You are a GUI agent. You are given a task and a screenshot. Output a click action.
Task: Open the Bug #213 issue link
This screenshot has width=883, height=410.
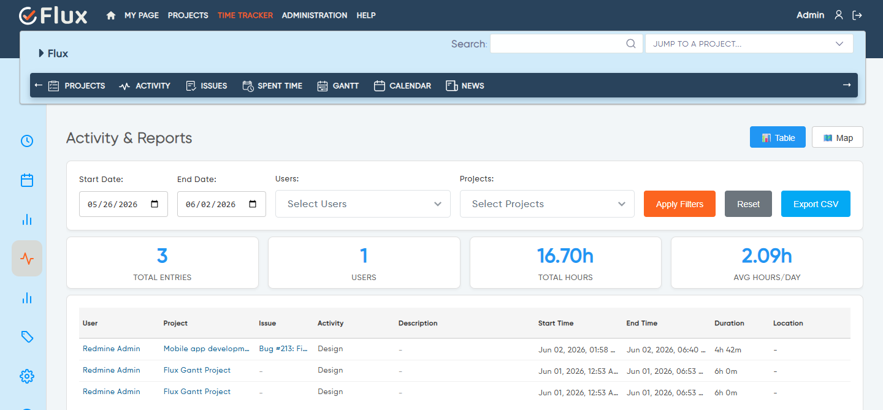283,349
